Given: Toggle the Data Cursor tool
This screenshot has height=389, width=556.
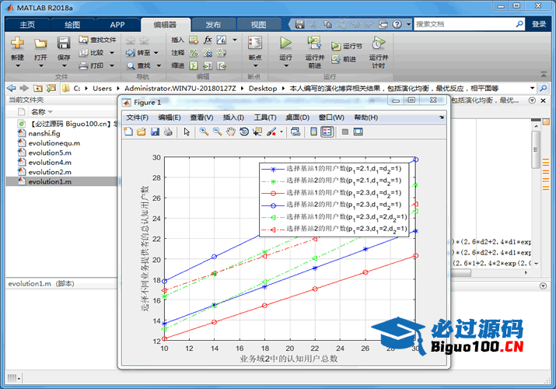Looking at the screenshot, I should click(257, 132).
